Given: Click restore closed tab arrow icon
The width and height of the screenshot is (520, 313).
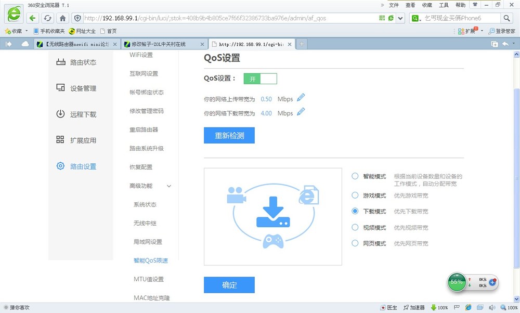Looking at the screenshot, I should click(505, 44).
